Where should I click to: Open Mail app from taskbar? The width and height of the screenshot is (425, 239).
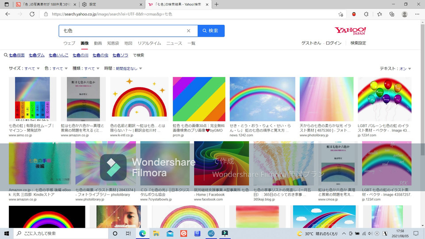(x=170, y=233)
